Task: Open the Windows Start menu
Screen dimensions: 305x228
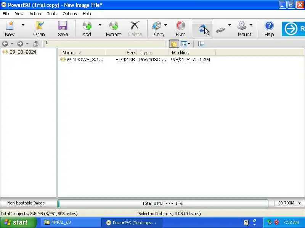Action: pos(18,222)
